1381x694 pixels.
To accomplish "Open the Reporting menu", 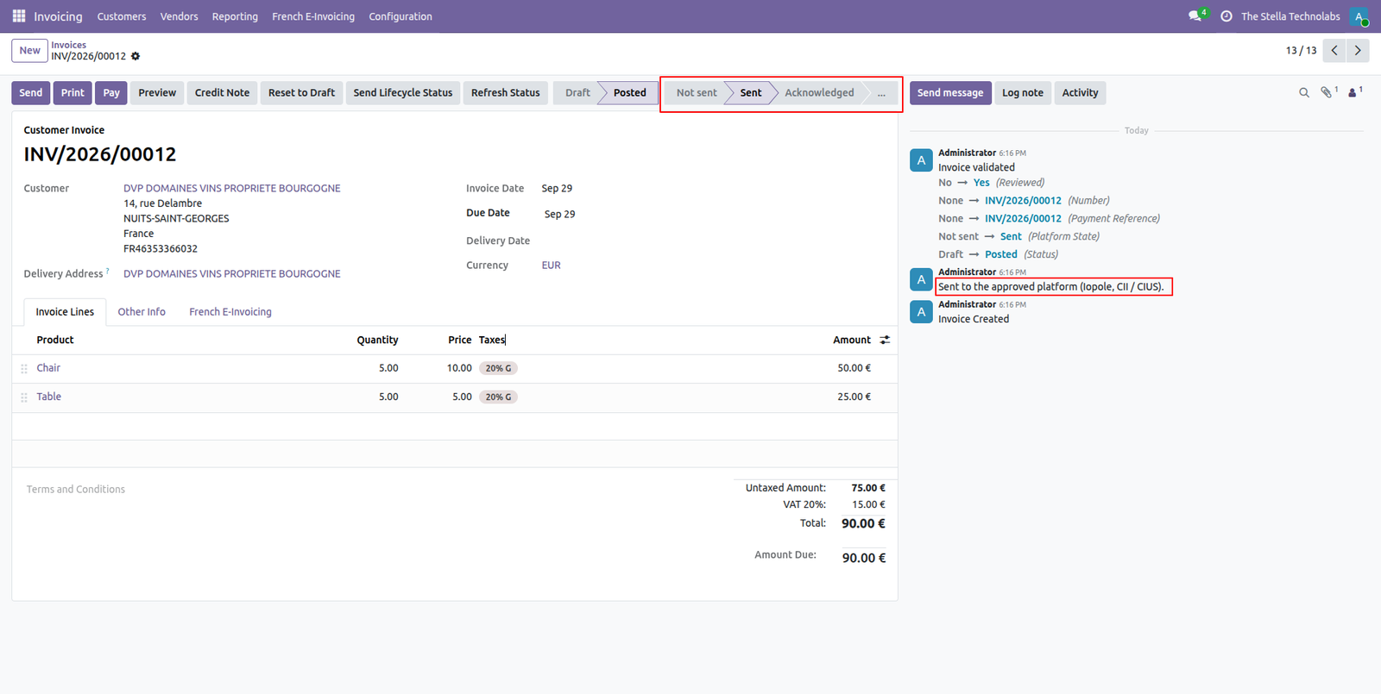I will pos(235,16).
